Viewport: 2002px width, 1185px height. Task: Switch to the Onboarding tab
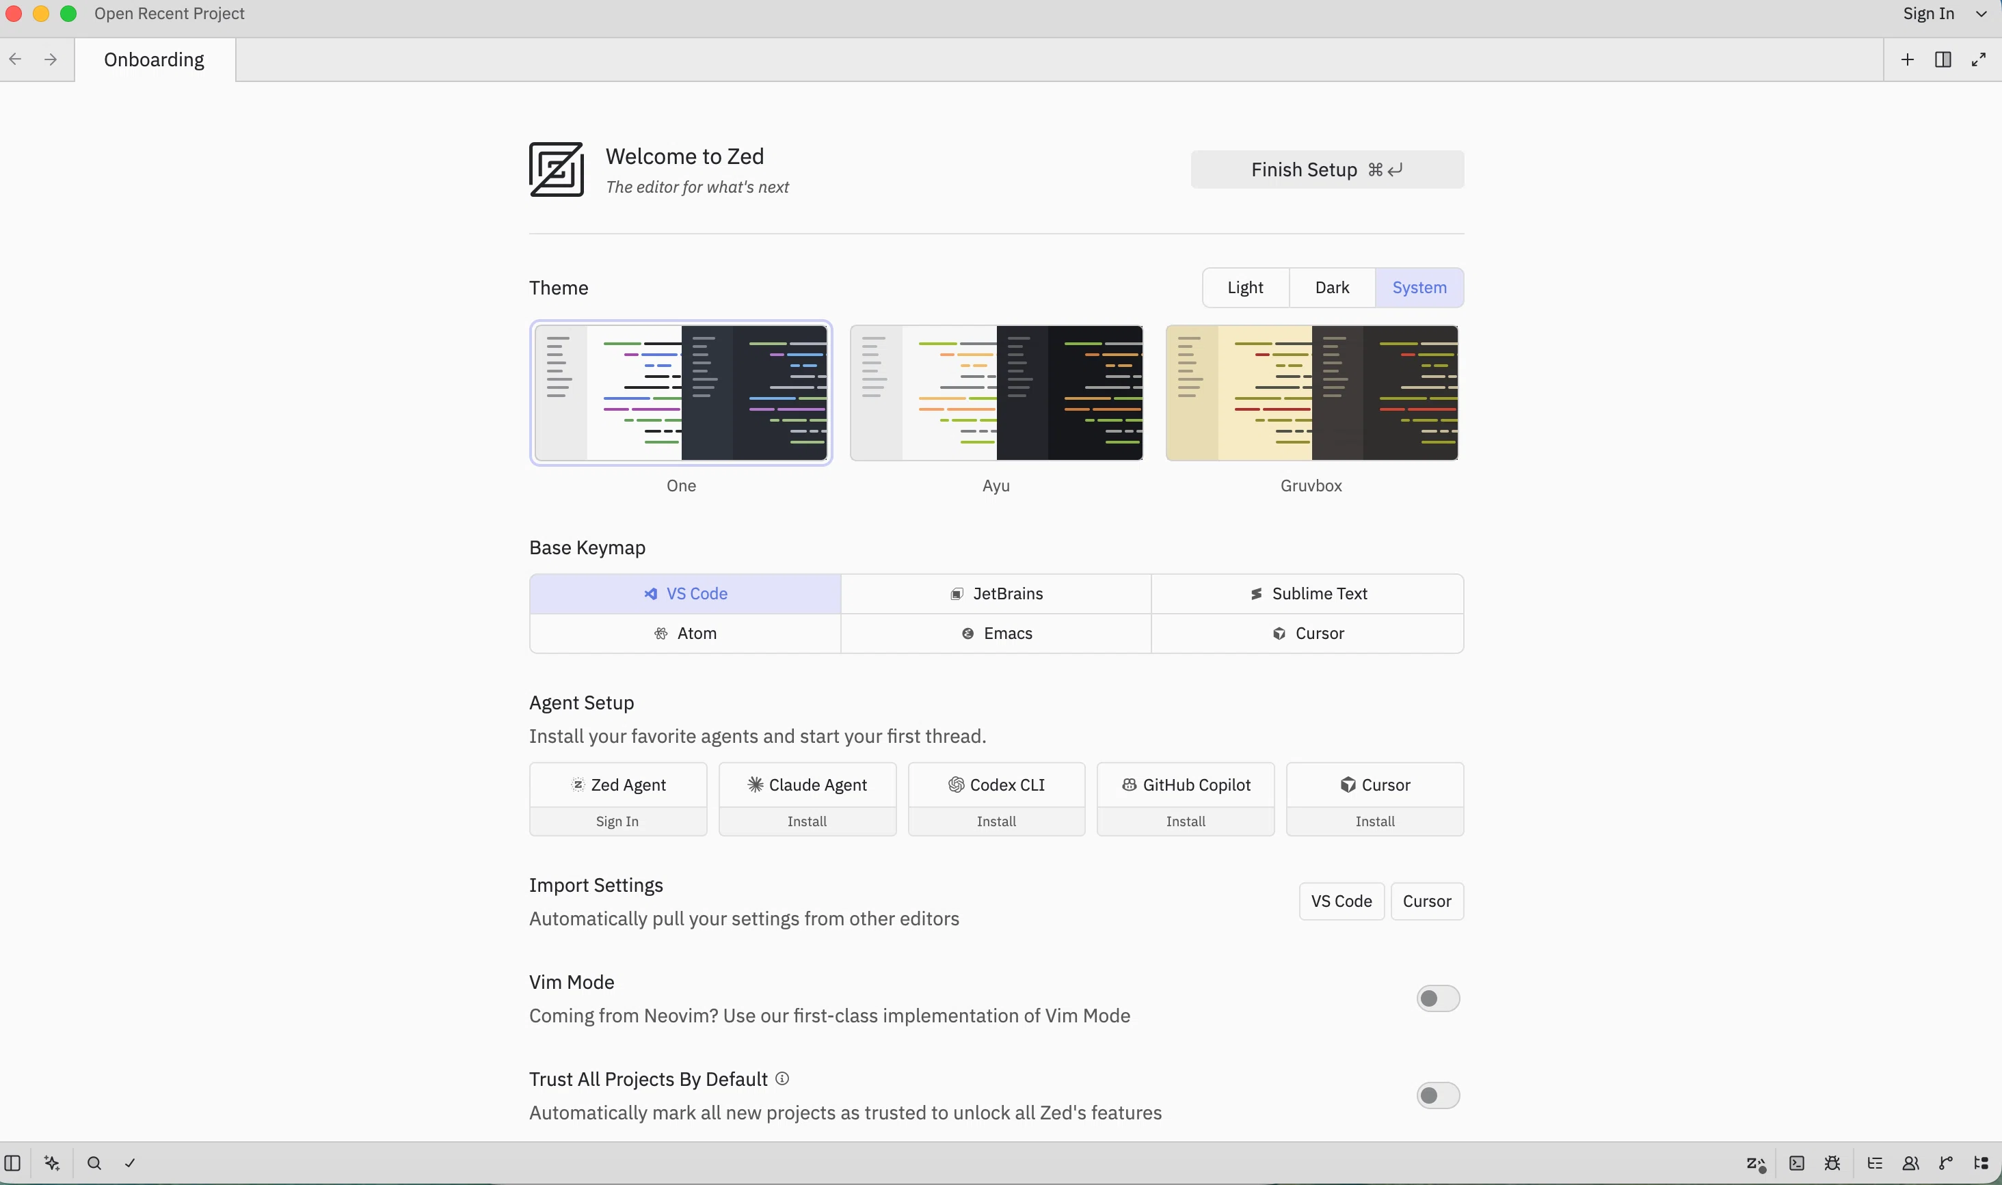click(155, 60)
